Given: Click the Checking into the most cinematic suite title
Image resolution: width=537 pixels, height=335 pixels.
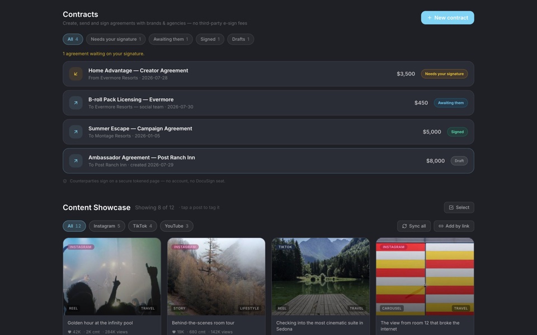Looking at the screenshot, I should click(319, 326).
